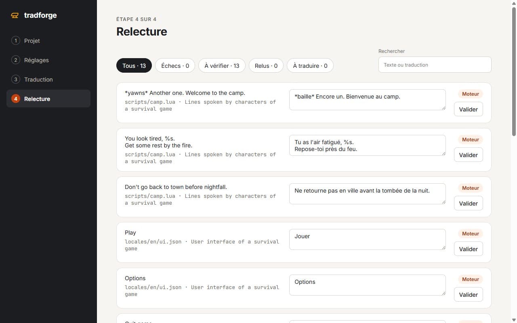The image size is (517, 323).
Task: Click source text '*yawns* Another one. Welcome to the camp.'
Action: (185, 93)
